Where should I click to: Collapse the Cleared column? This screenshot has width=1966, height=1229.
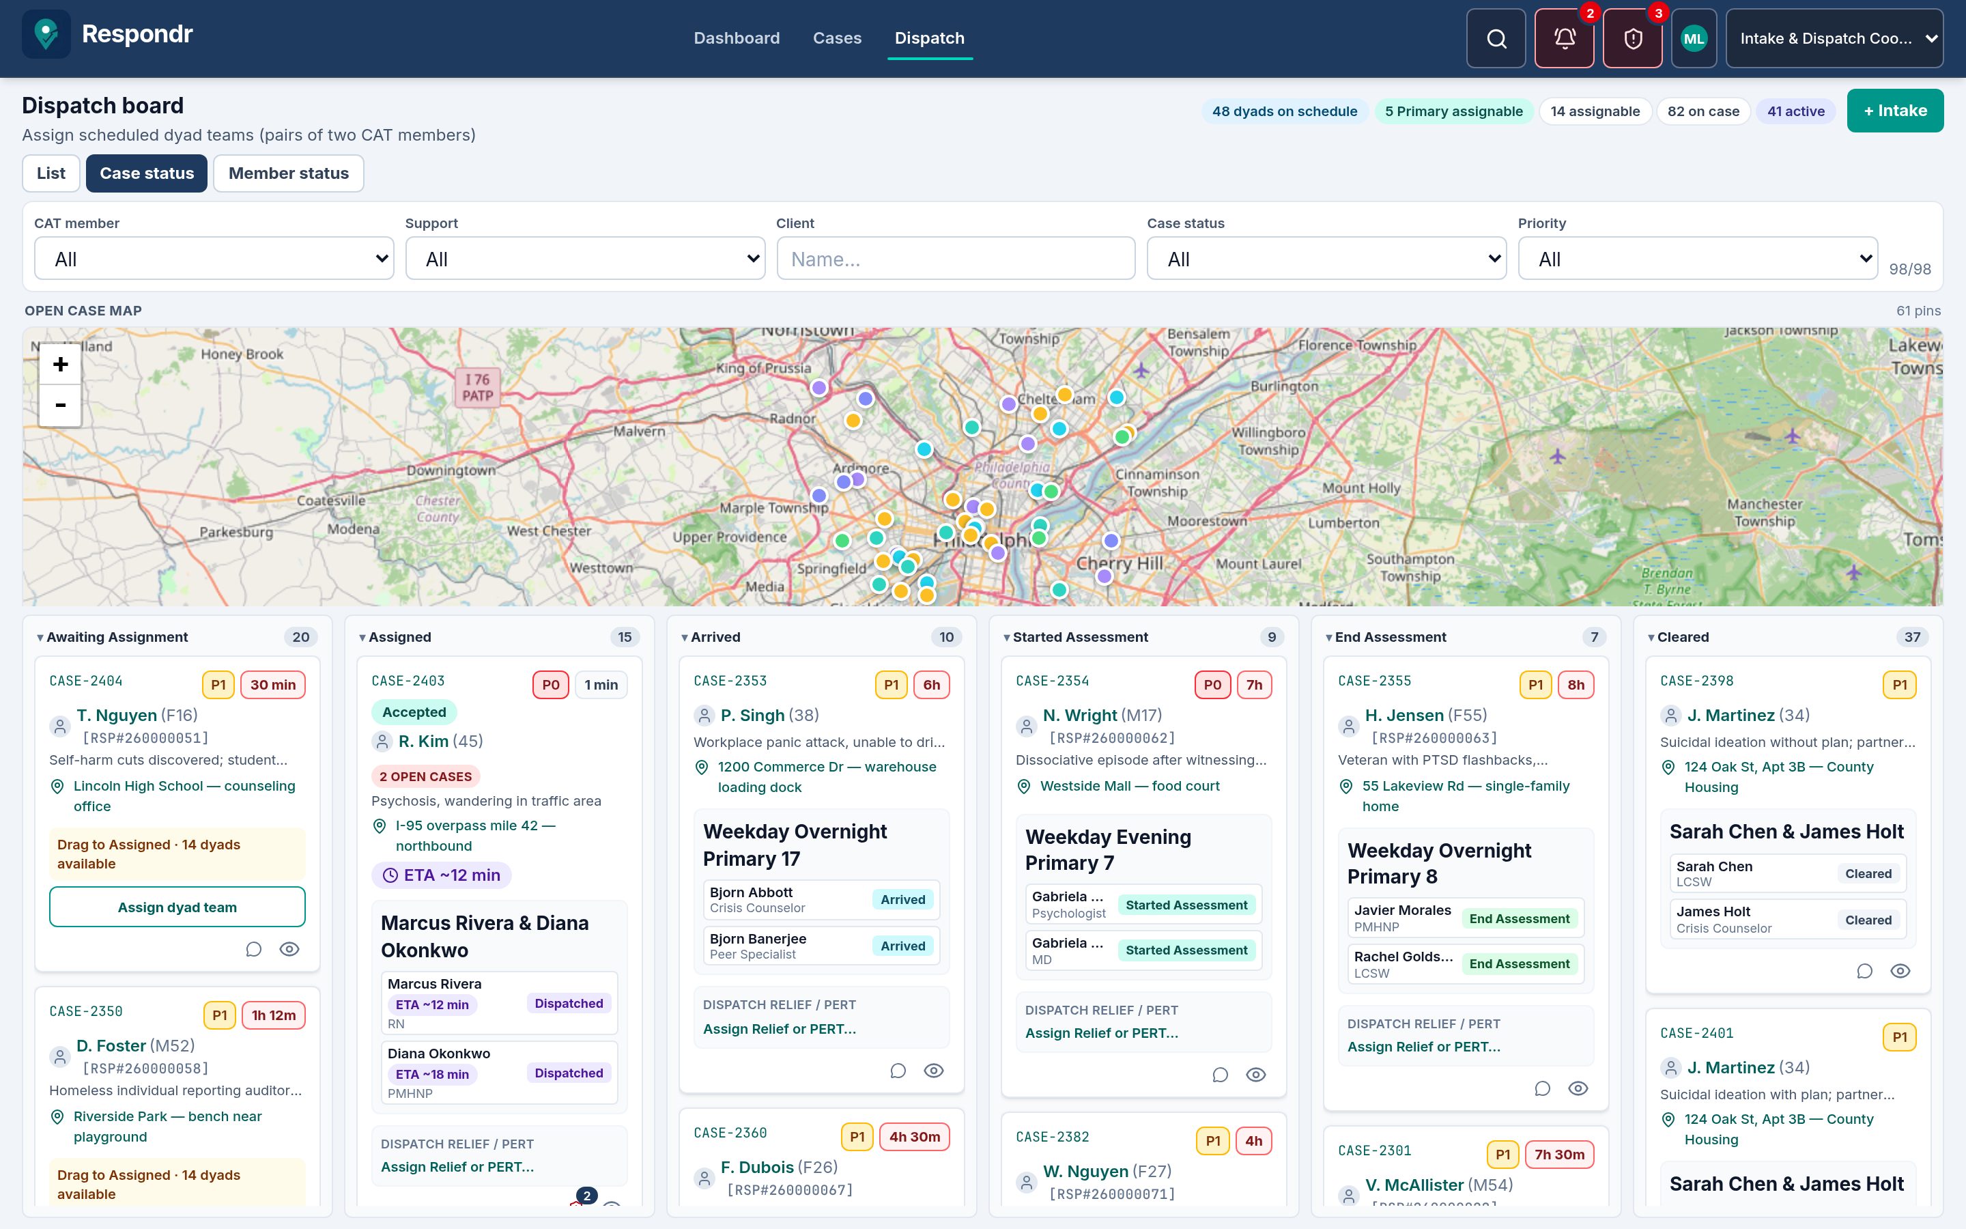(1651, 637)
